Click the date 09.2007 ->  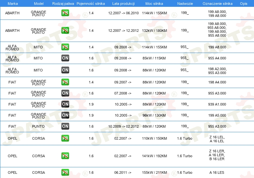[x=123, y=82]
